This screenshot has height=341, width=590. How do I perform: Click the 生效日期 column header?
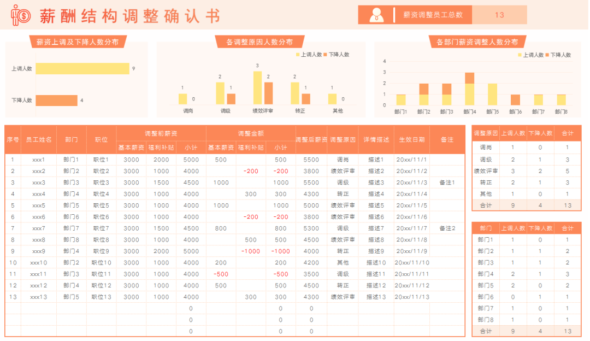(411, 140)
